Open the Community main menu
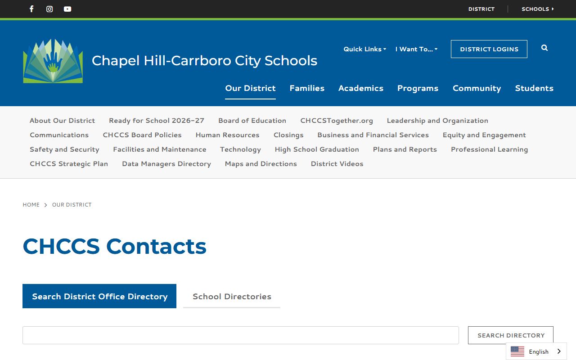The width and height of the screenshot is (576, 360). (477, 88)
